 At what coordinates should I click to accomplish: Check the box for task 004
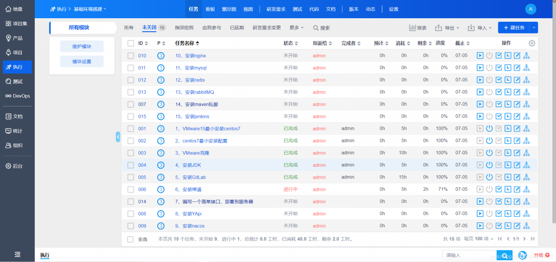(131, 165)
